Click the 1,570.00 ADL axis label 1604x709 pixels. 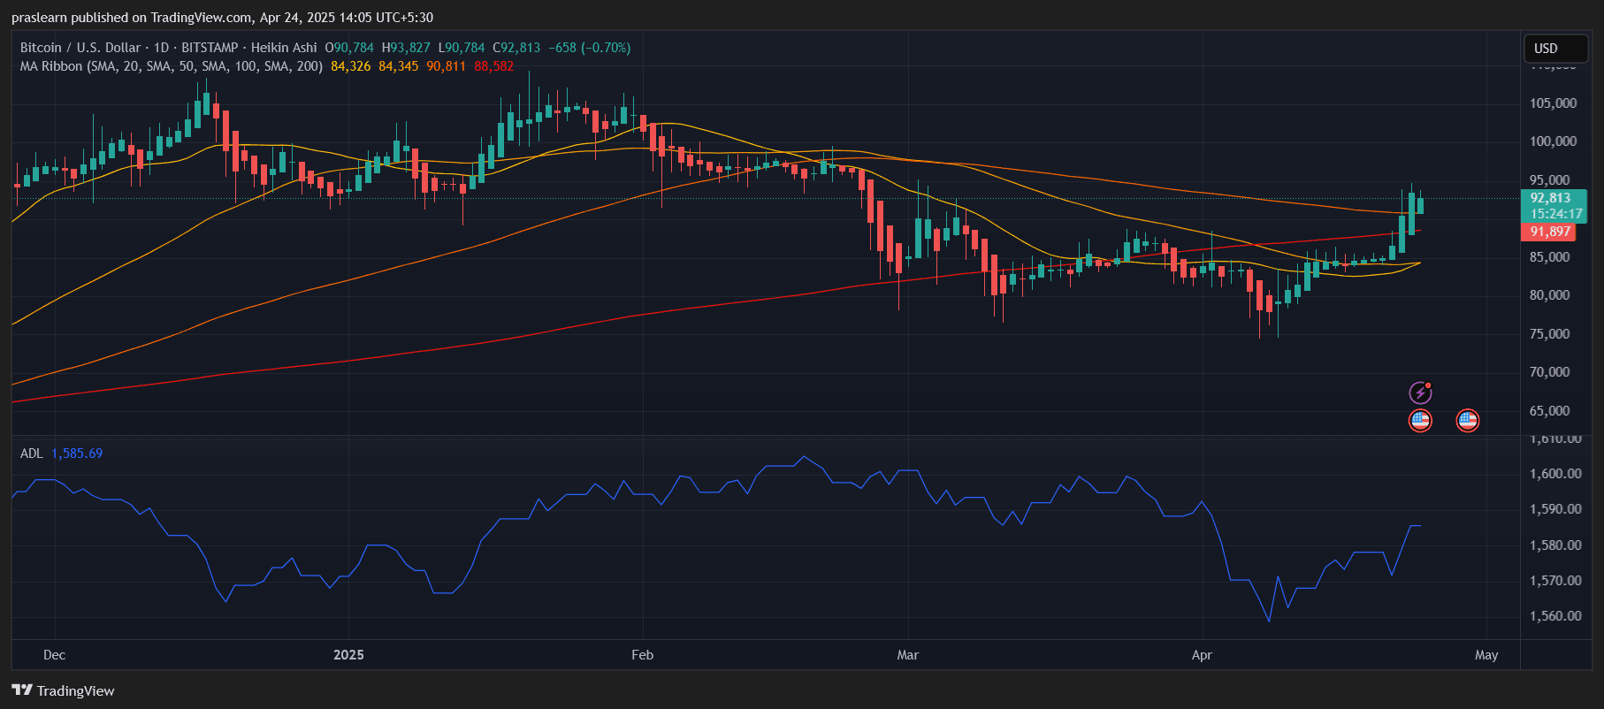click(x=1555, y=581)
